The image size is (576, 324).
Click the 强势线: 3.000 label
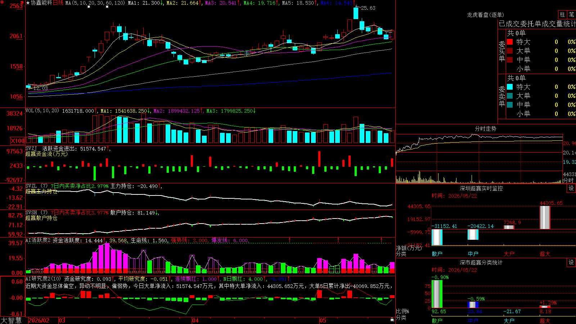click(189, 240)
